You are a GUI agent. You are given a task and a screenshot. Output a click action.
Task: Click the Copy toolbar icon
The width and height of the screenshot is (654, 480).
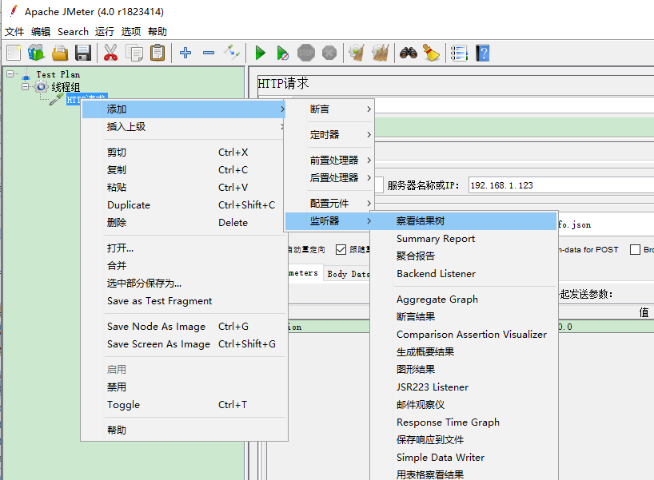click(x=134, y=53)
